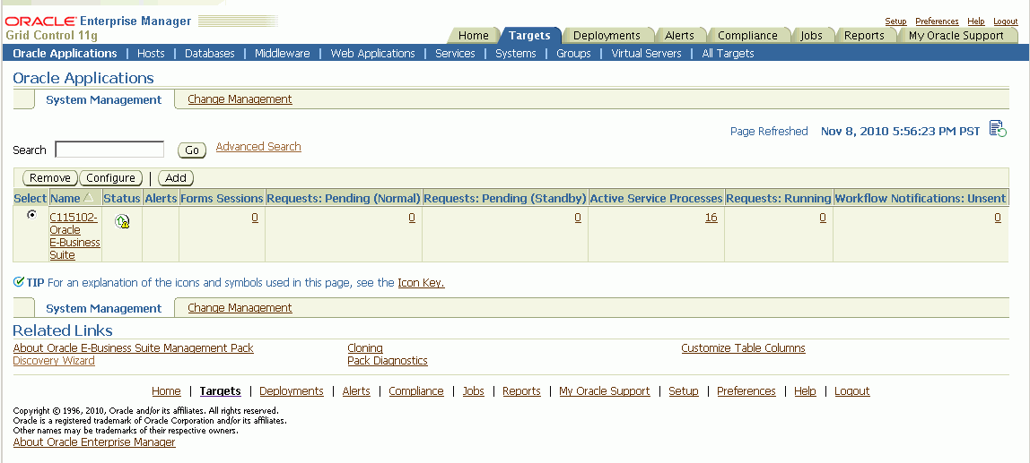Open the Jobs tab
Image resolution: width=1030 pixels, height=463 pixels.
(x=811, y=36)
